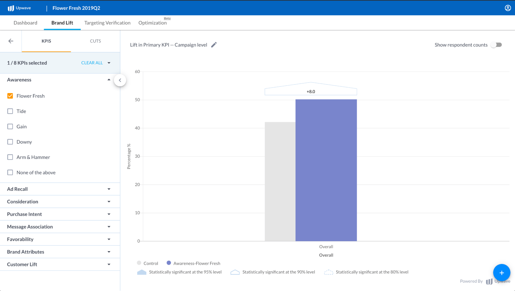Click the gray control bar in chart

click(x=280, y=181)
